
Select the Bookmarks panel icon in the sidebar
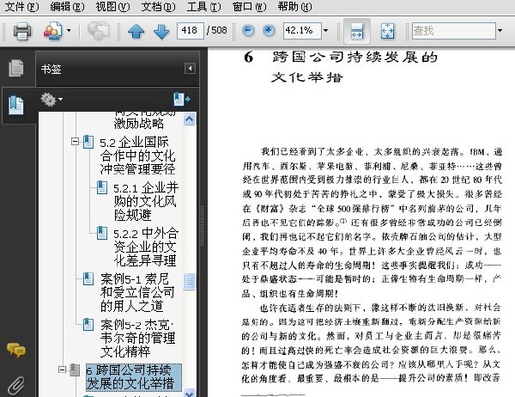[x=16, y=105]
